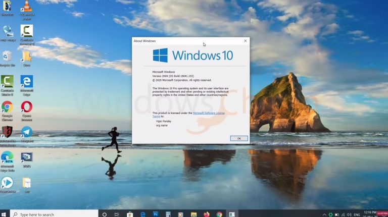Click the Type here to search box
Viewport: 388px width, 217px height.
click(54, 214)
